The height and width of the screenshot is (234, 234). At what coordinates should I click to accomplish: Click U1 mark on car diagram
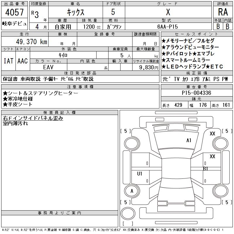click(140, 173)
